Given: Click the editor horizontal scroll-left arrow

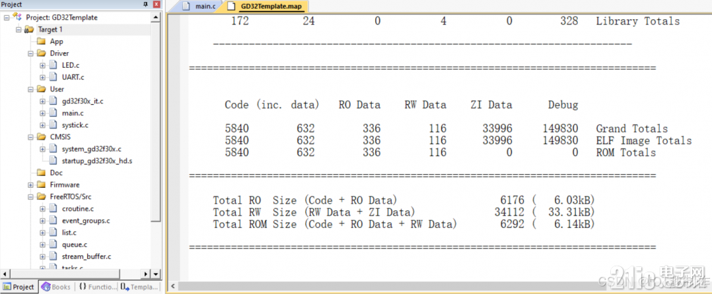Looking at the screenshot, I should coord(172,286).
